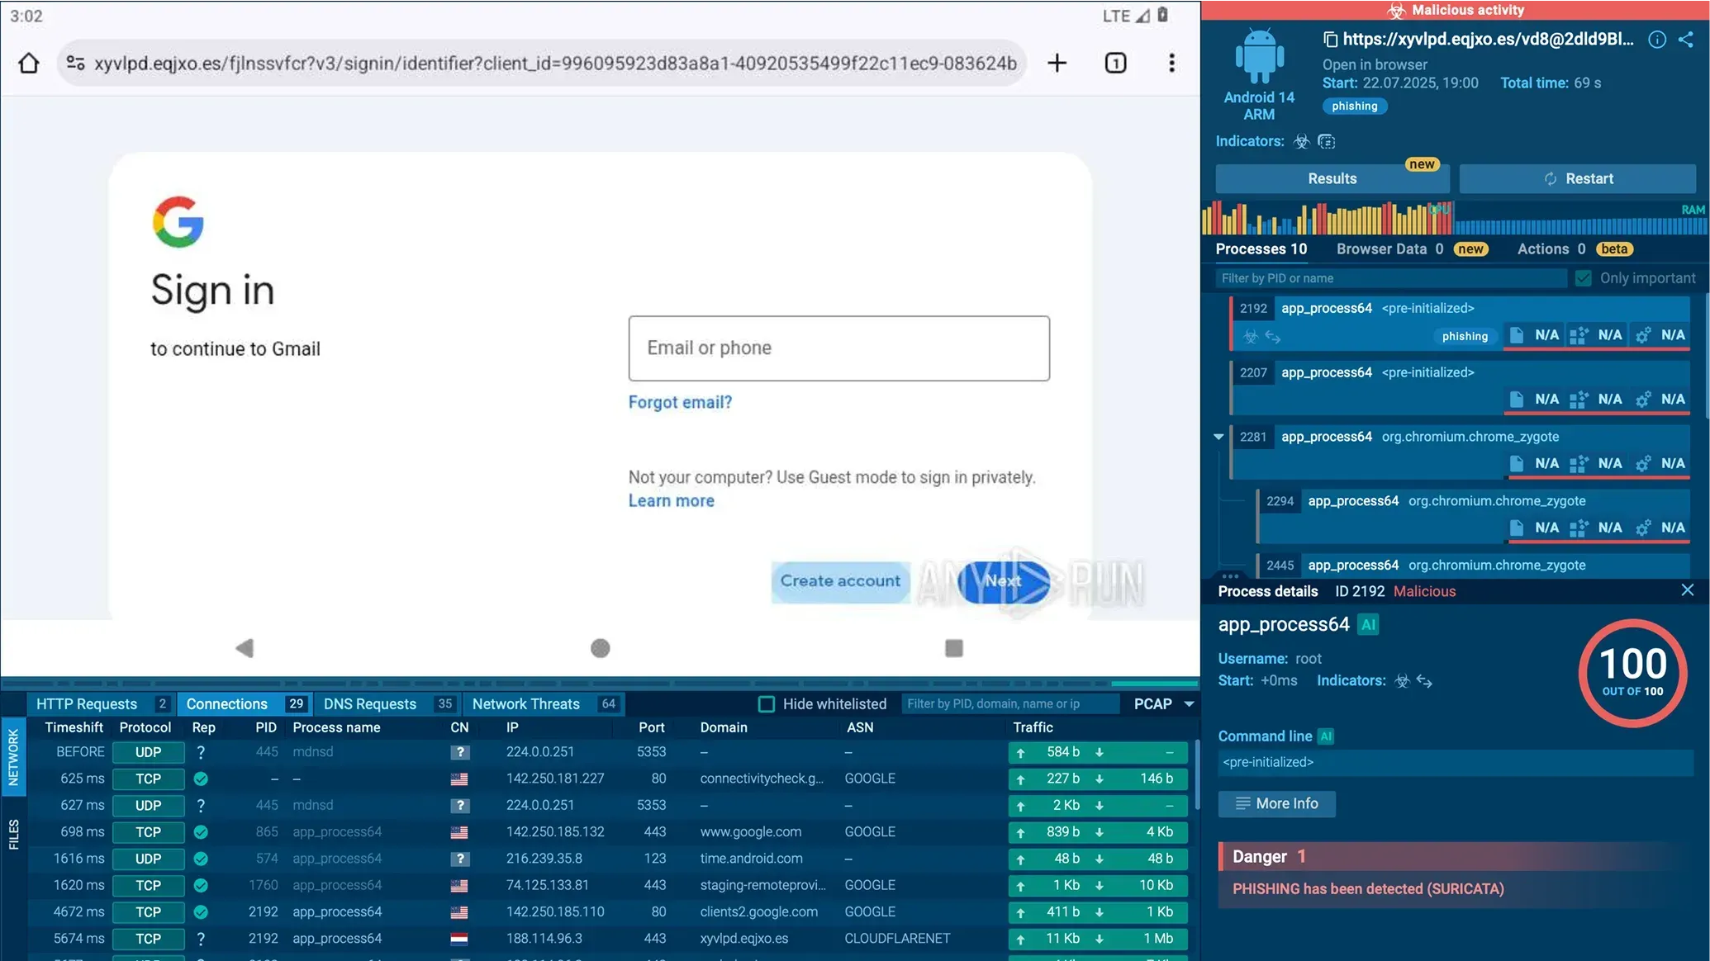Click the Timeshift column header
The height and width of the screenshot is (961, 1710).
pos(74,727)
